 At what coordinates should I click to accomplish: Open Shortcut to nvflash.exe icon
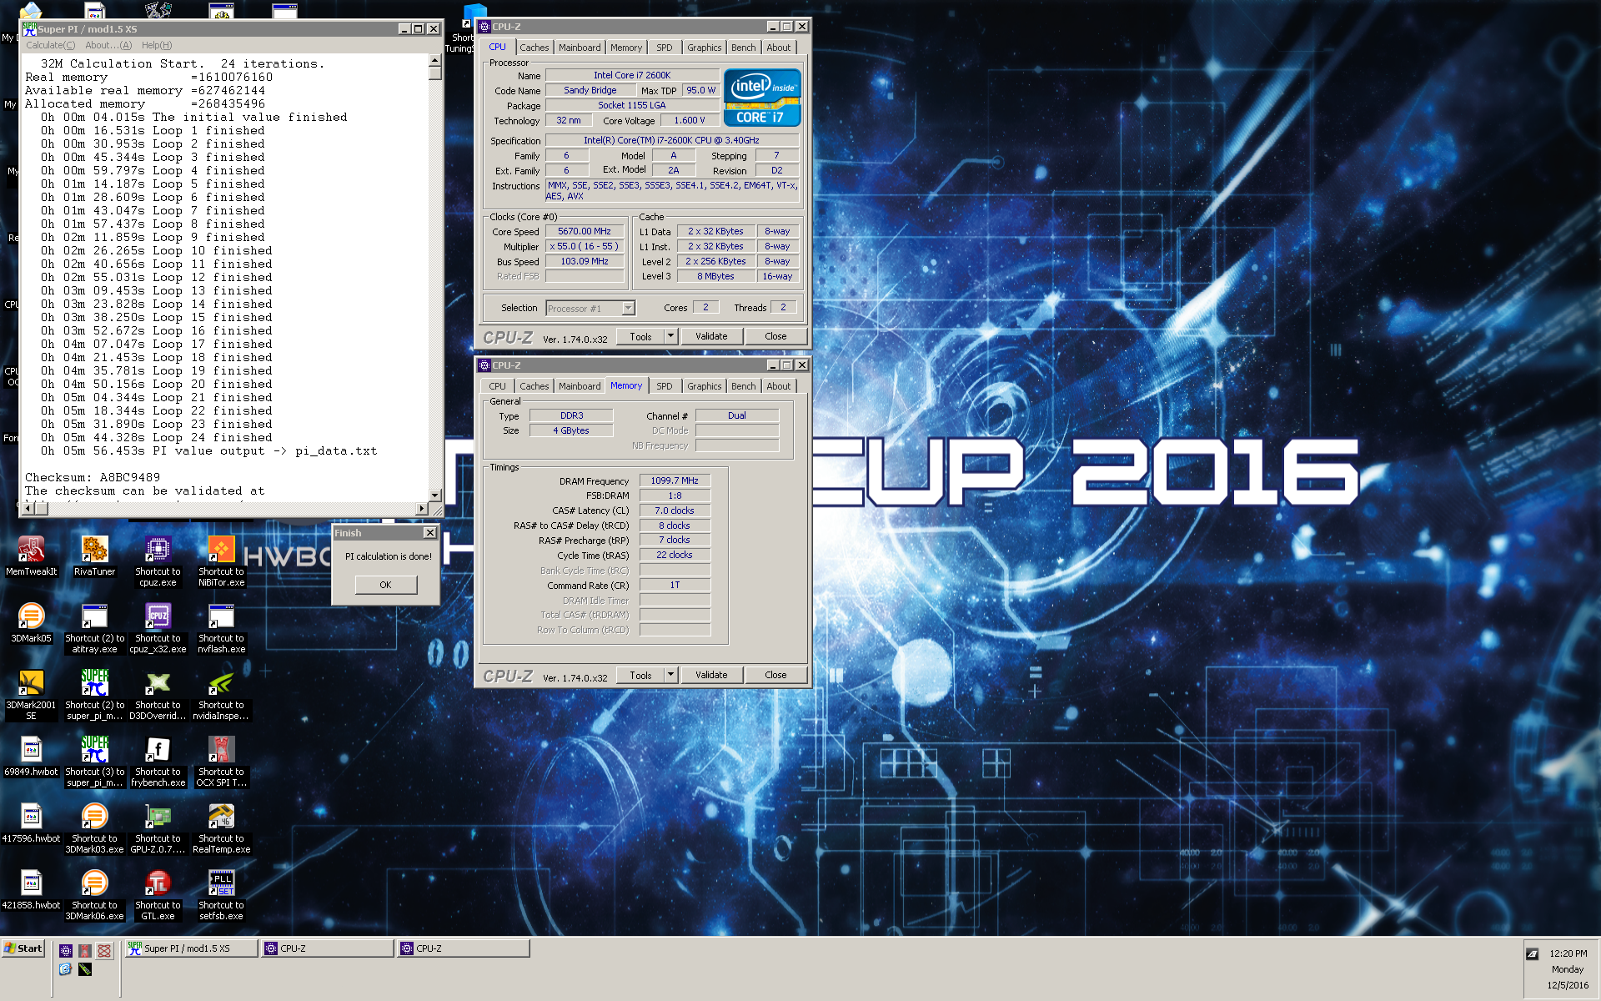click(221, 628)
